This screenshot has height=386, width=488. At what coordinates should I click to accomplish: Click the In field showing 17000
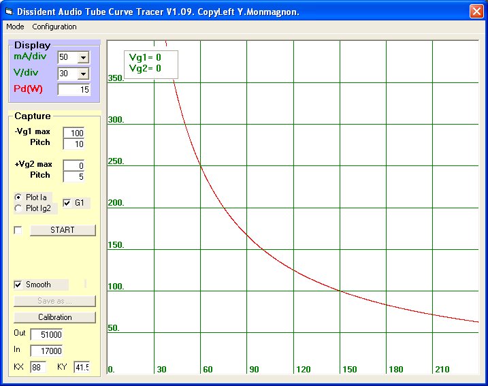(x=47, y=351)
